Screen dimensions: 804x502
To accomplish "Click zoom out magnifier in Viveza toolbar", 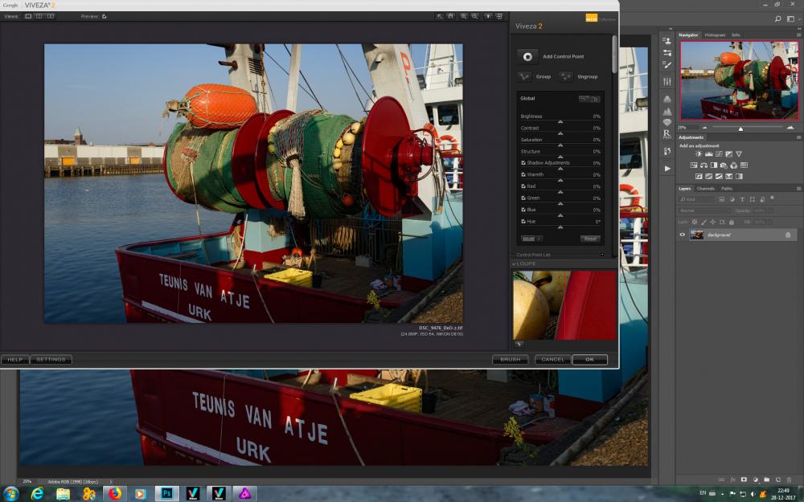I will [x=475, y=16].
